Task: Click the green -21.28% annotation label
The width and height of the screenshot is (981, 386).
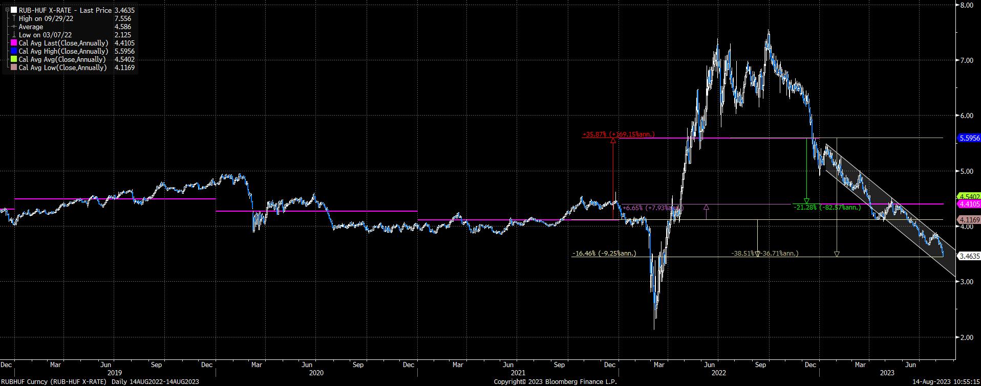Action: [827, 208]
